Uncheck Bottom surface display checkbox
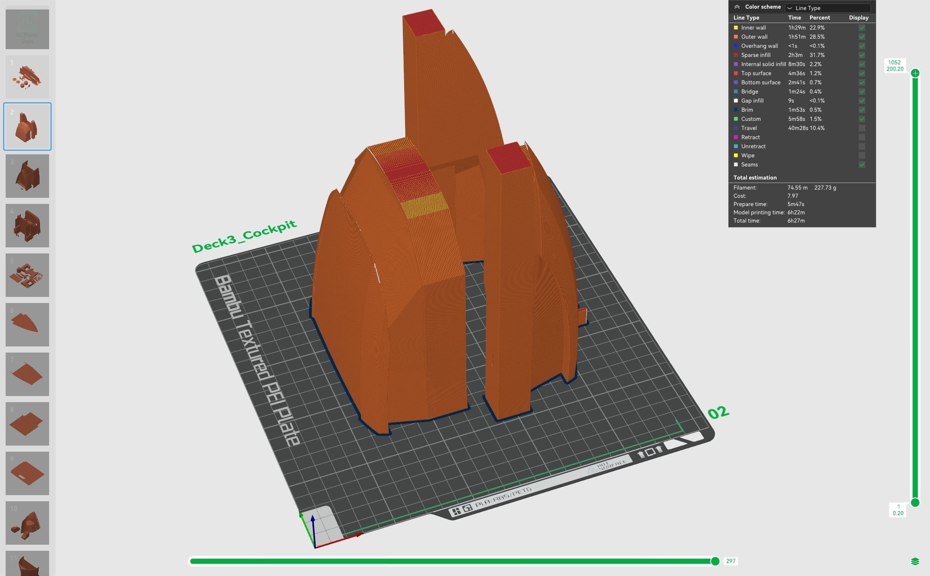The width and height of the screenshot is (930, 576). (862, 83)
